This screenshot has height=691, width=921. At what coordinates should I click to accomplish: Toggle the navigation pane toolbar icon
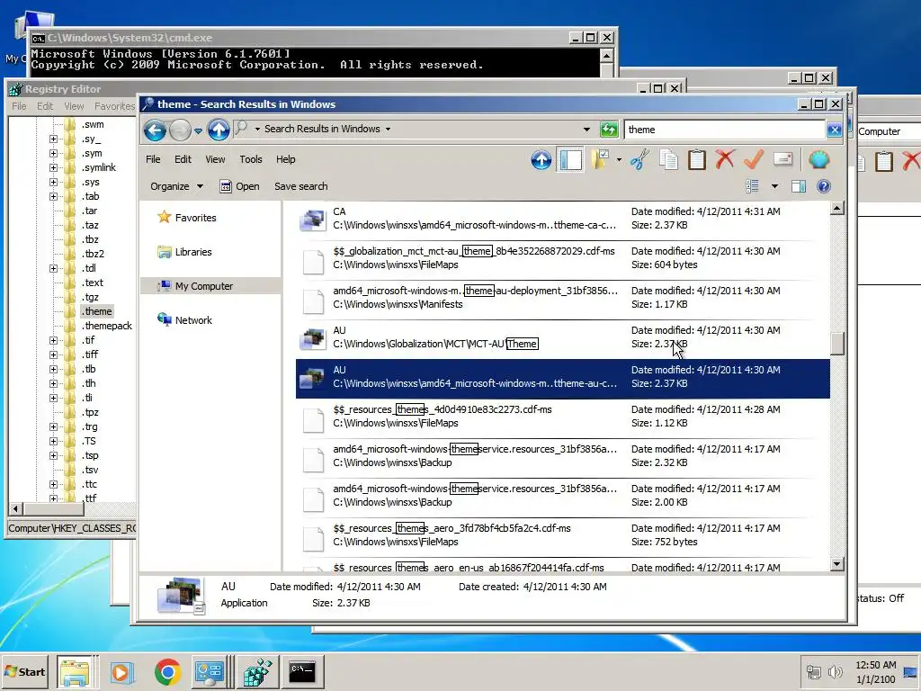tap(570, 160)
